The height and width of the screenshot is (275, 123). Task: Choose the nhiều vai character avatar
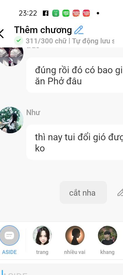tap(75, 235)
